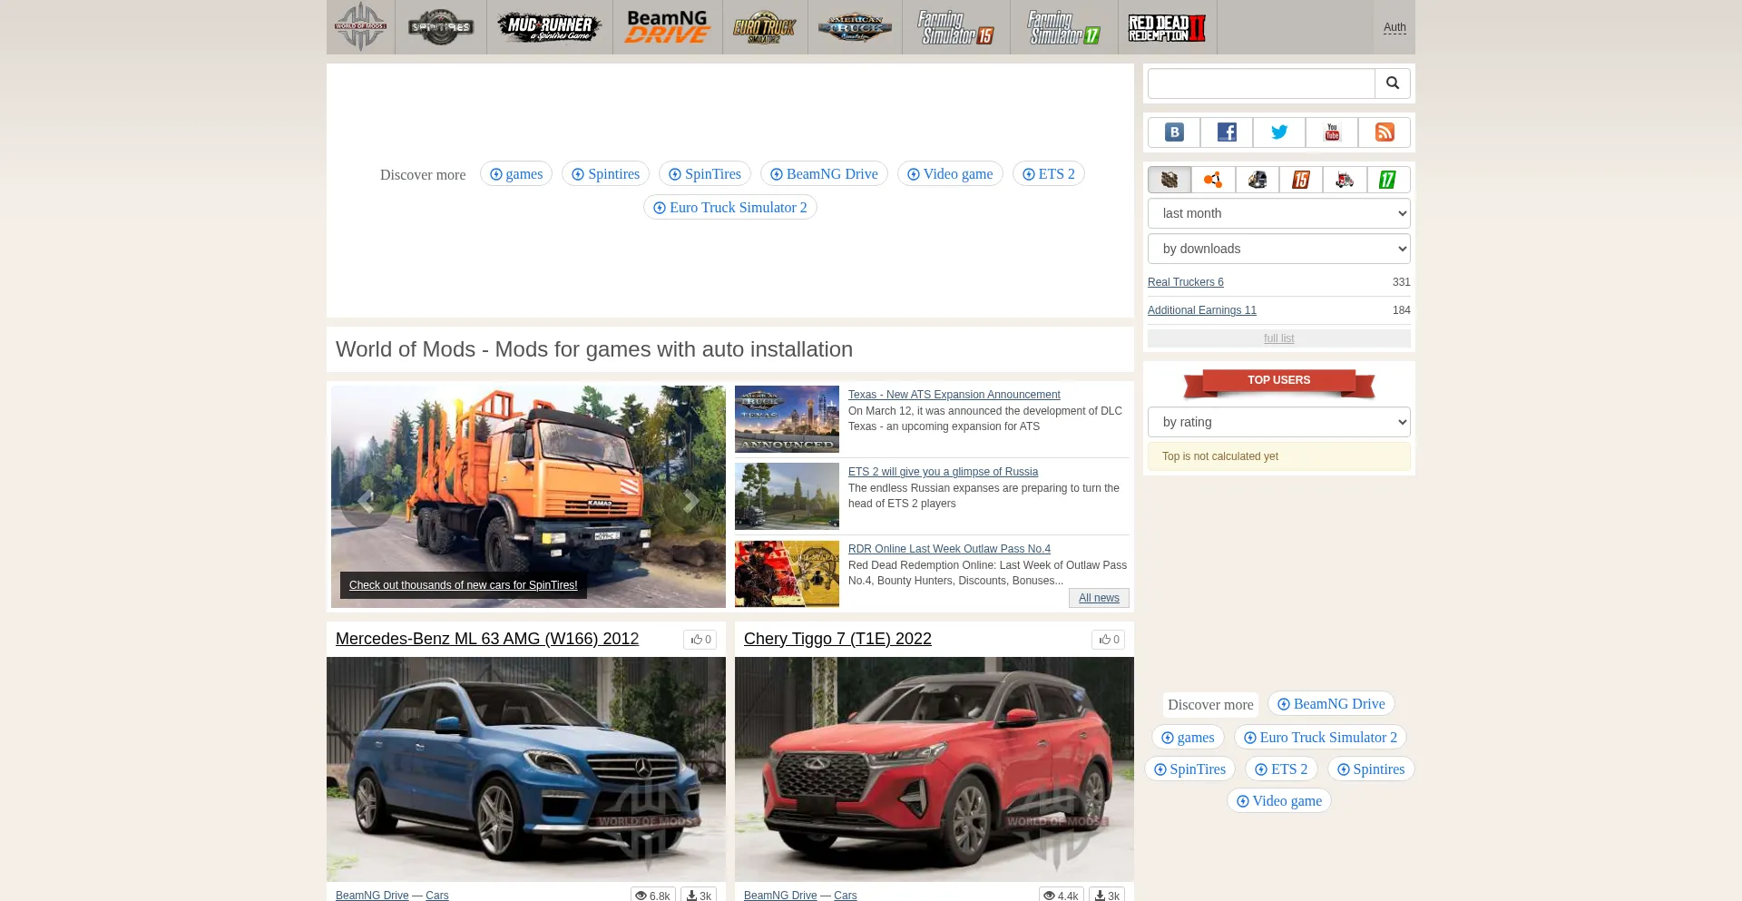The width and height of the screenshot is (1742, 901).
Task: Open the Twitter social icon
Action: coord(1279,132)
